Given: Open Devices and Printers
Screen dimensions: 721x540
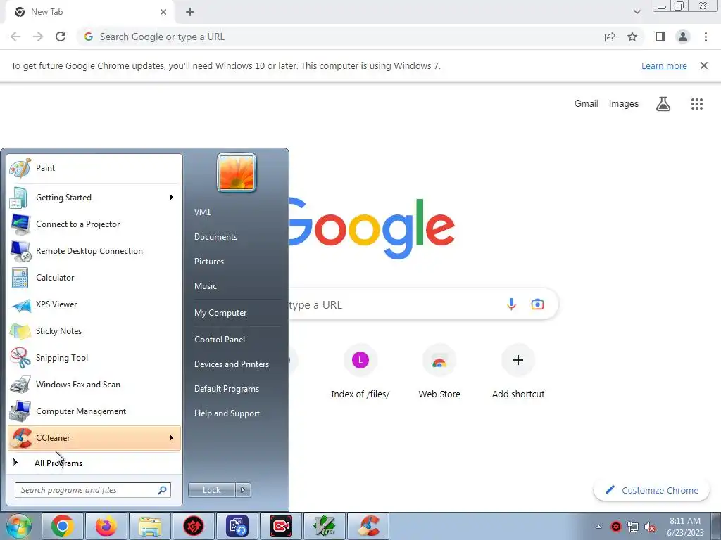Looking at the screenshot, I should [232, 364].
